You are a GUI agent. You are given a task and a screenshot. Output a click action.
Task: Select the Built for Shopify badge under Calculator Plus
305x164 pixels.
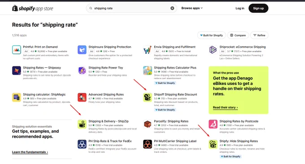[165, 83]
